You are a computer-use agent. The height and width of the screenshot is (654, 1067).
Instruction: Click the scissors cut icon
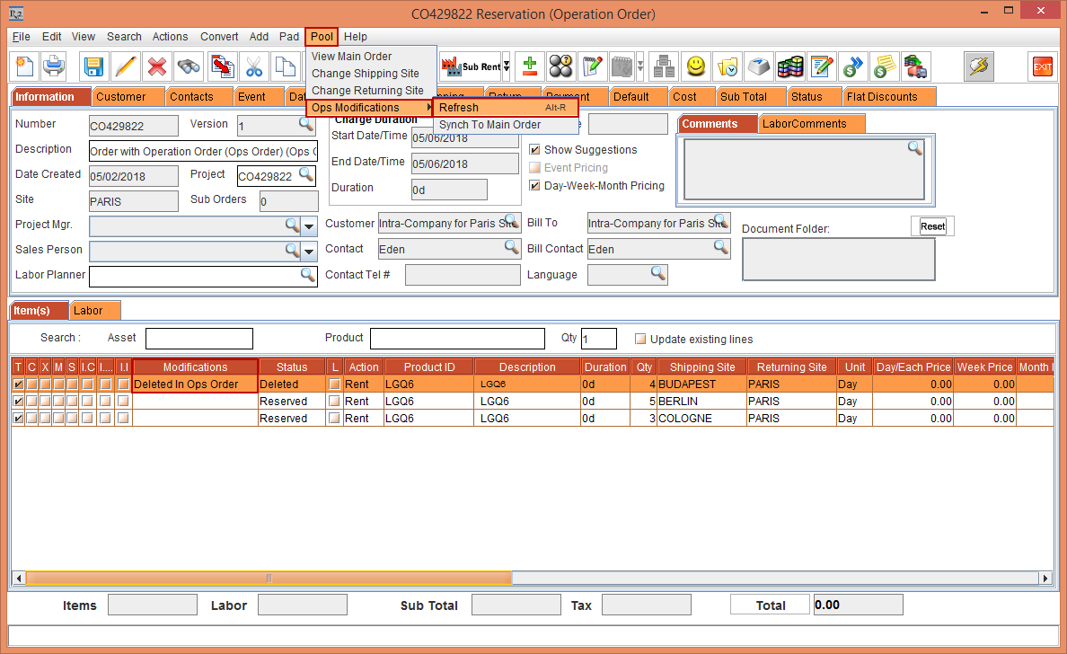pos(253,66)
